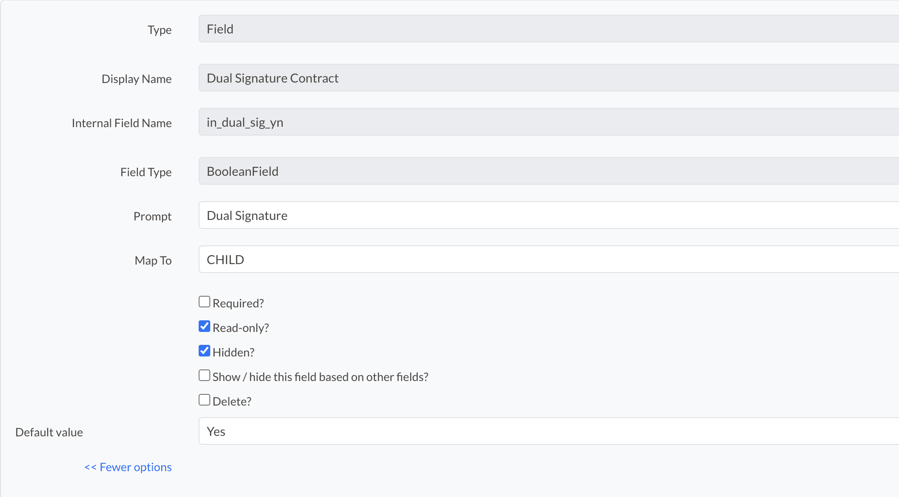
Task: Click the 'Field Type' label
Action: pos(146,172)
